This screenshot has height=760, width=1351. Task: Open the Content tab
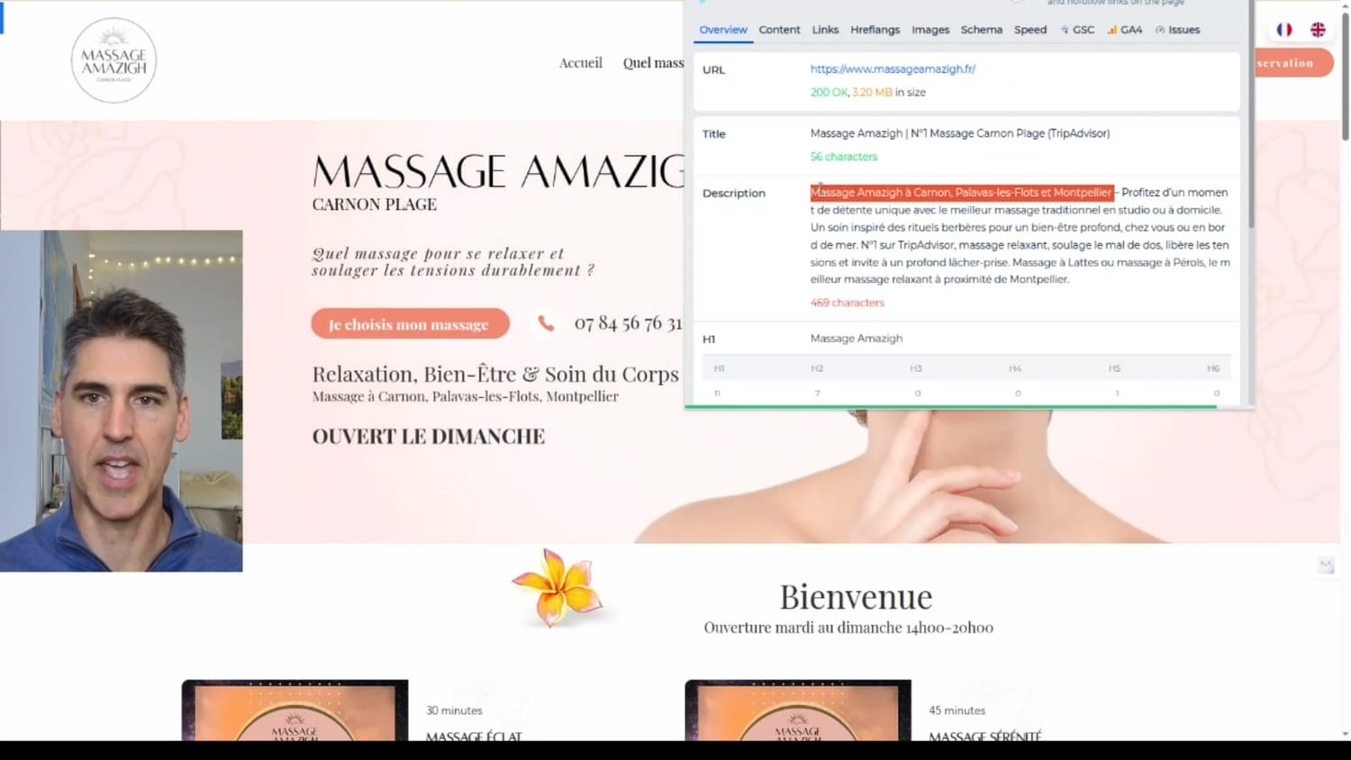click(x=779, y=30)
